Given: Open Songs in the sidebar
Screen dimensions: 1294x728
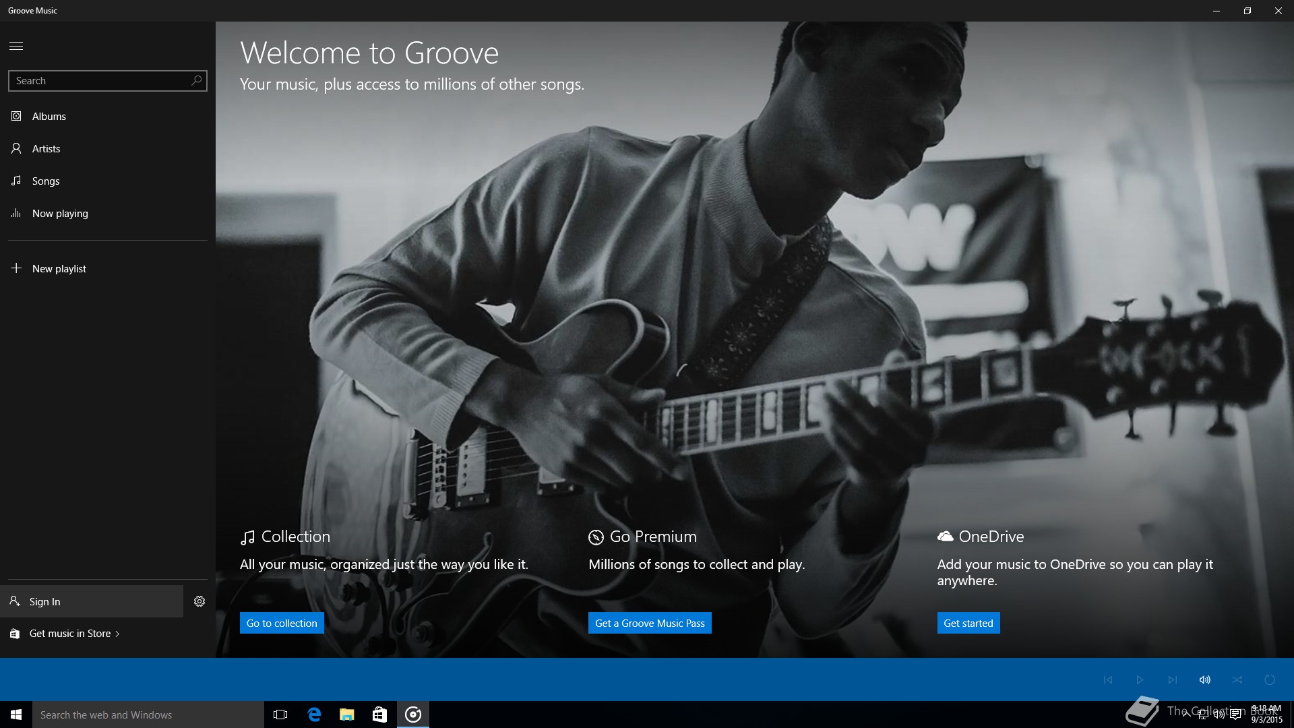Looking at the screenshot, I should 108,181.
